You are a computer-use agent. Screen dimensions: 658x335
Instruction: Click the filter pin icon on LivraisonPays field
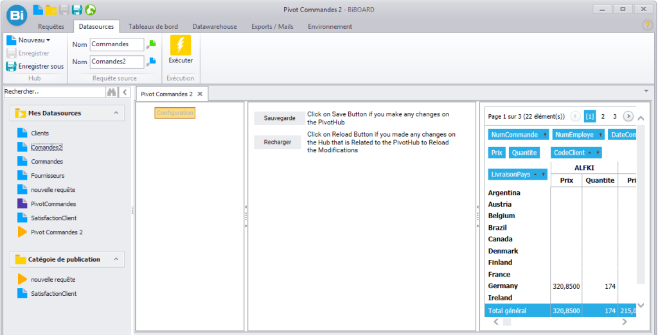543,174
